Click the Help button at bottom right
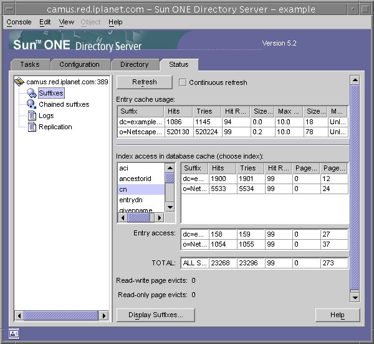The width and height of the screenshot is (374, 344). pos(337,315)
